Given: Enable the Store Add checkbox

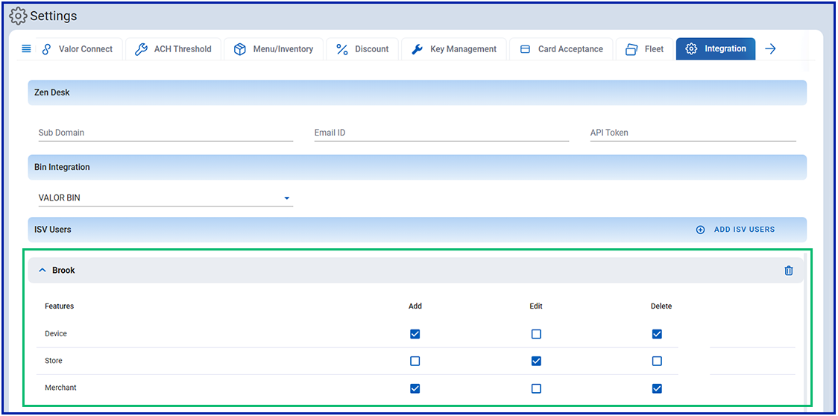Looking at the screenshot, I should click(x=415, y=361).
